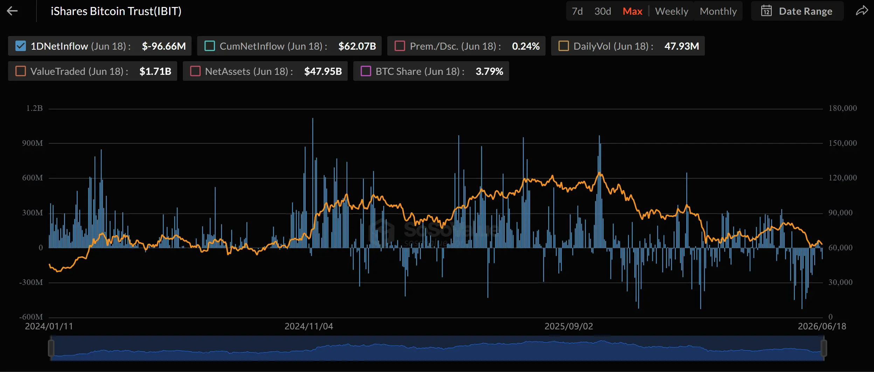The image size is (874, 372).
Task: Uncheck the 1DNetInflow checkbox
Action: pos(21,46)
